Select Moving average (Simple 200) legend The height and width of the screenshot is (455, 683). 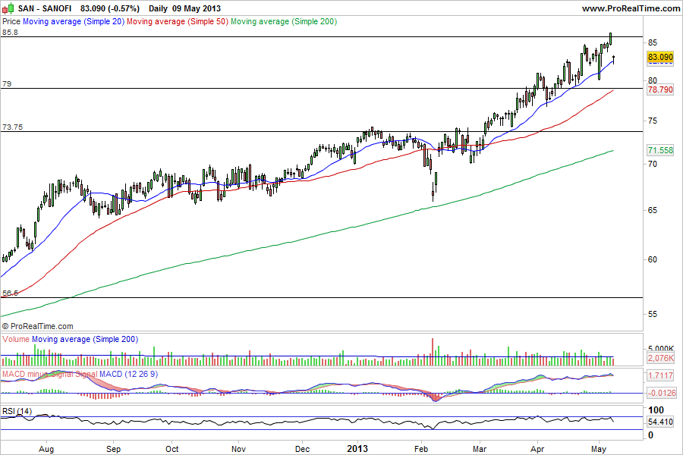[284, 21]
